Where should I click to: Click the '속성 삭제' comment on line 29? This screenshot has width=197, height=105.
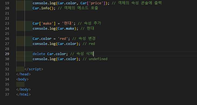click(x=82, y=54)
